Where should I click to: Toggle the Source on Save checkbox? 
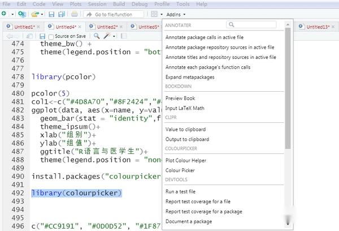pos(51,36)
